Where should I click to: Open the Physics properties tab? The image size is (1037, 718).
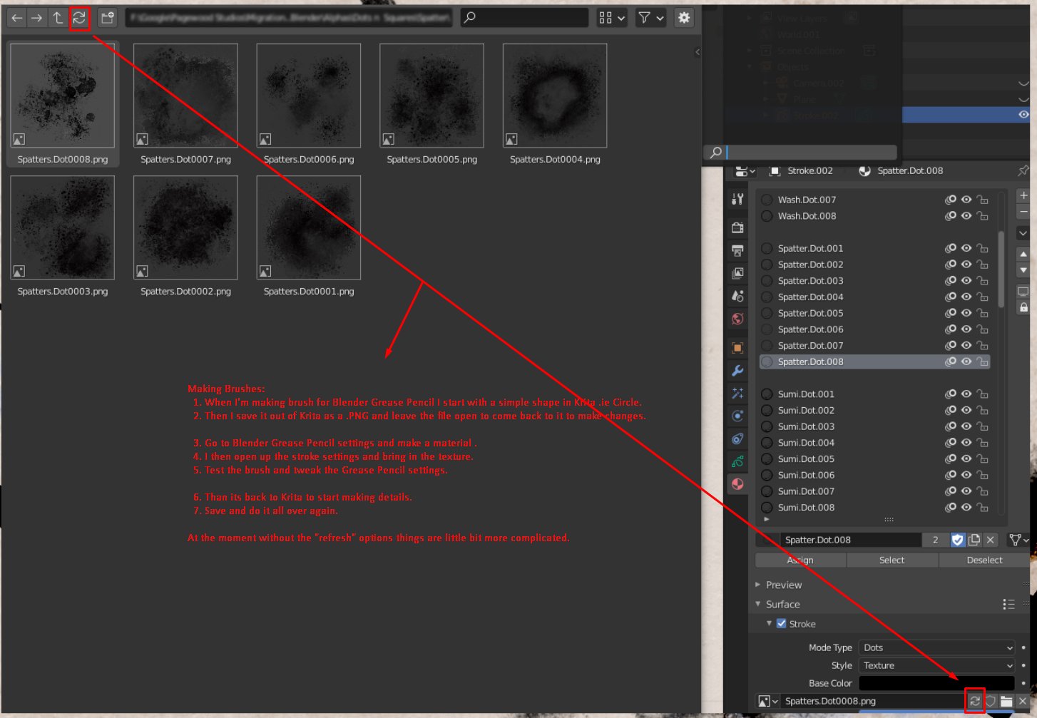[x=737, y=416]
